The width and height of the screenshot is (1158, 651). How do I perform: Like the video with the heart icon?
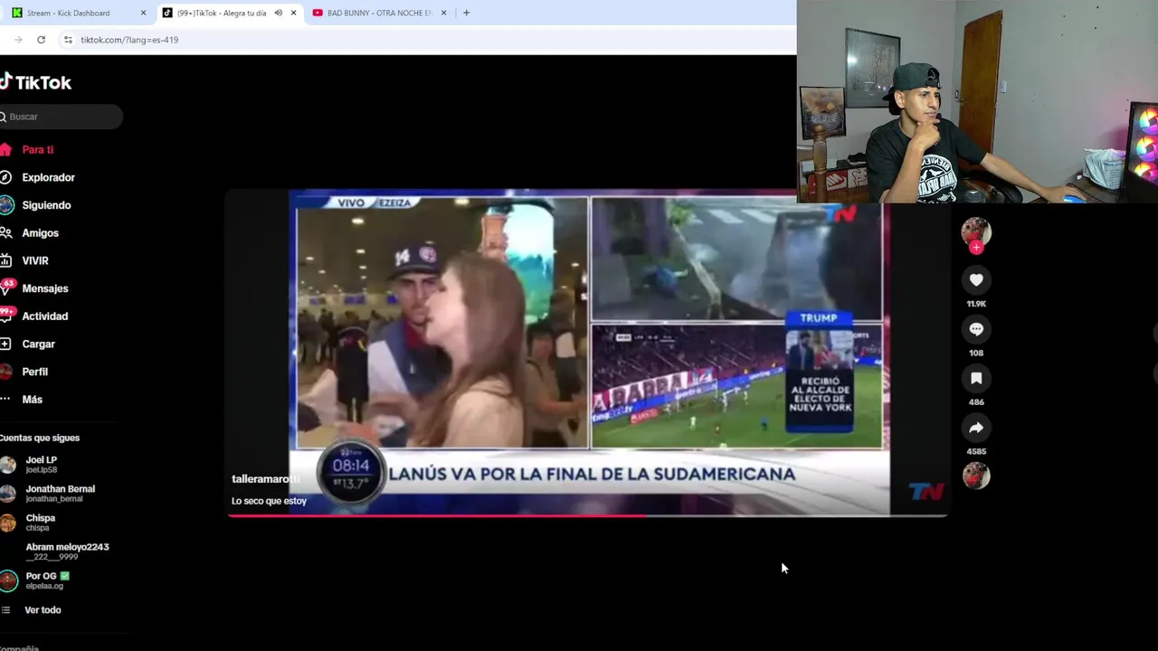(976, 280)
